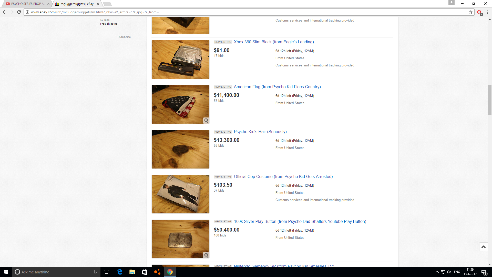The height and width of the screenshot is (277, 492).
Task: Click the scrollbar up arrow
Action: click(x=490, y=19)
